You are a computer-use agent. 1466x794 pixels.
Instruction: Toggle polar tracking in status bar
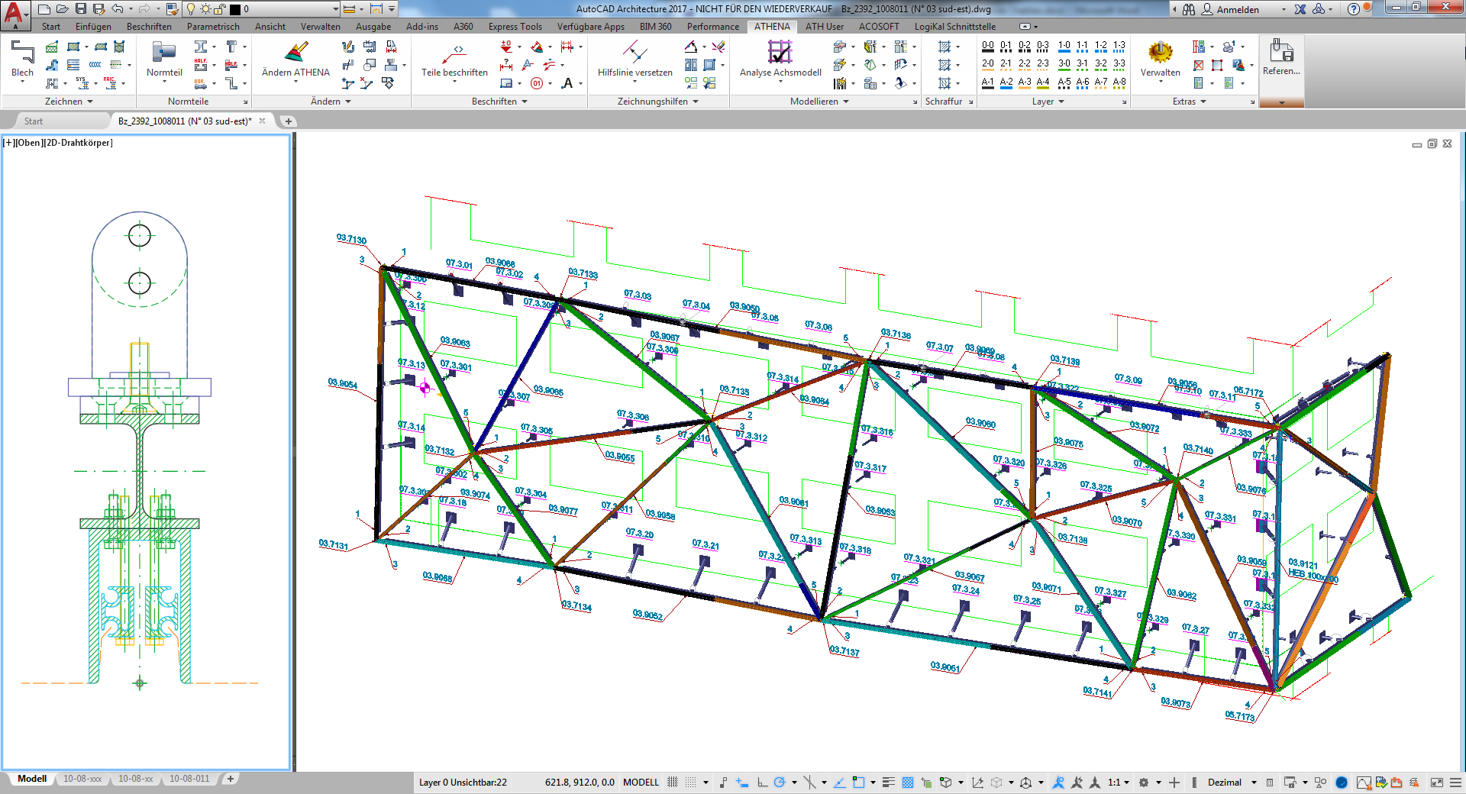(780, 783)
